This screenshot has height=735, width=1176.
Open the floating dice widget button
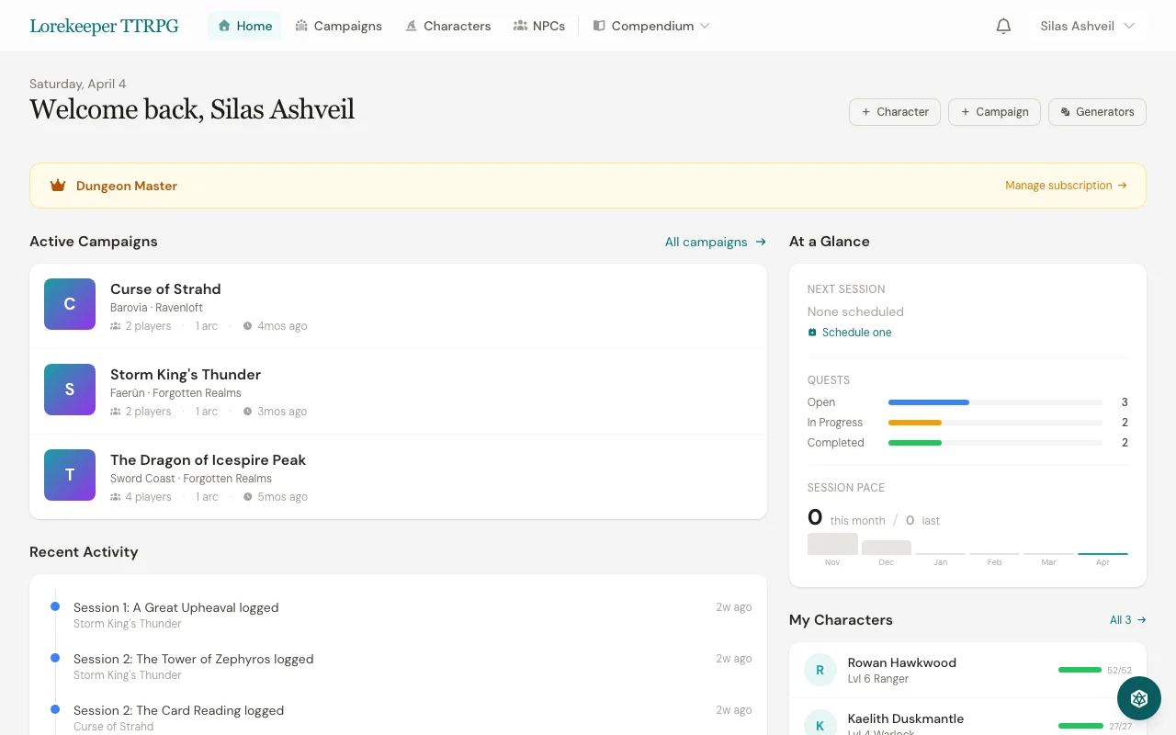1139,698
